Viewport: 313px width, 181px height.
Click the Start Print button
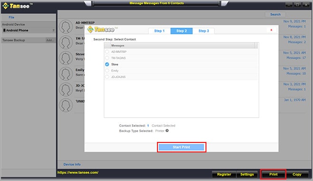point(181,147)
